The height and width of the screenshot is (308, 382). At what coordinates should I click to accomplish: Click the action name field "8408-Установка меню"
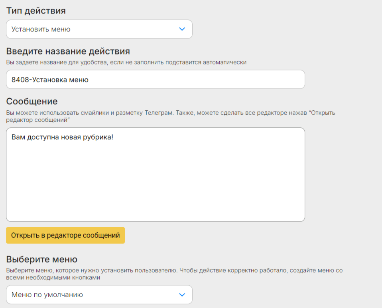point(156,80)
